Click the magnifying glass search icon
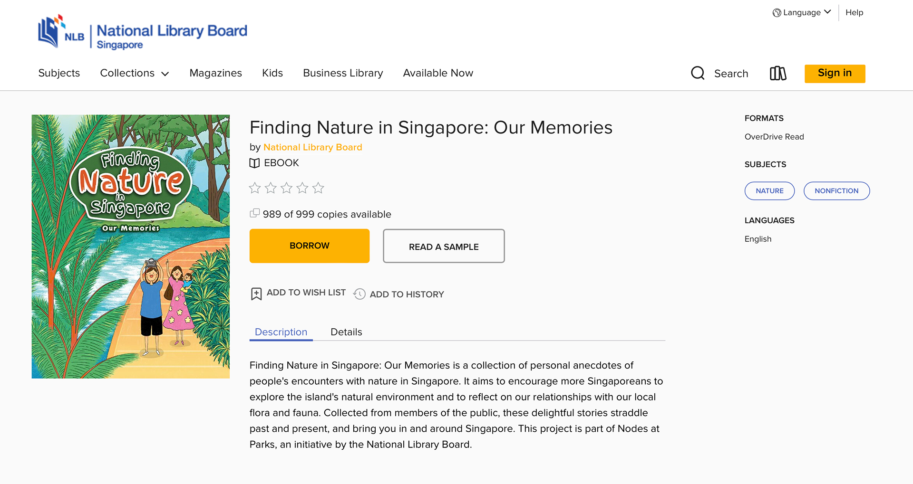913x484 pixels. pyautogui.click(x=698, y=73)
